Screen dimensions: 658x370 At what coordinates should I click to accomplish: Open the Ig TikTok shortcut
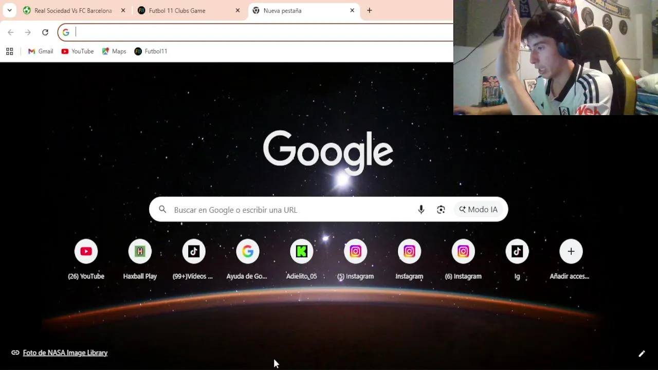tap(517, 260)
